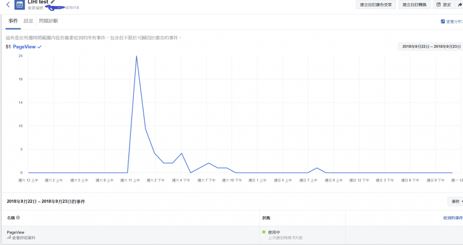
Task: Click the 建立自訂廣告受眾 button
Action: [376, 5]
